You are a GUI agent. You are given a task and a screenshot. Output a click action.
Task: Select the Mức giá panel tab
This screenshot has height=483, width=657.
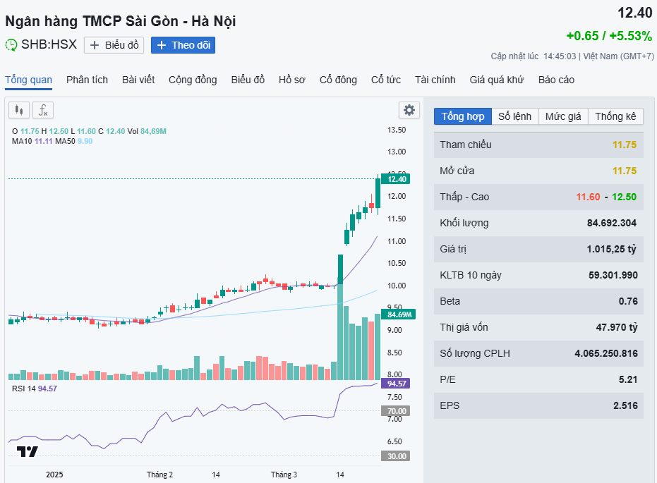pos(563,116)
